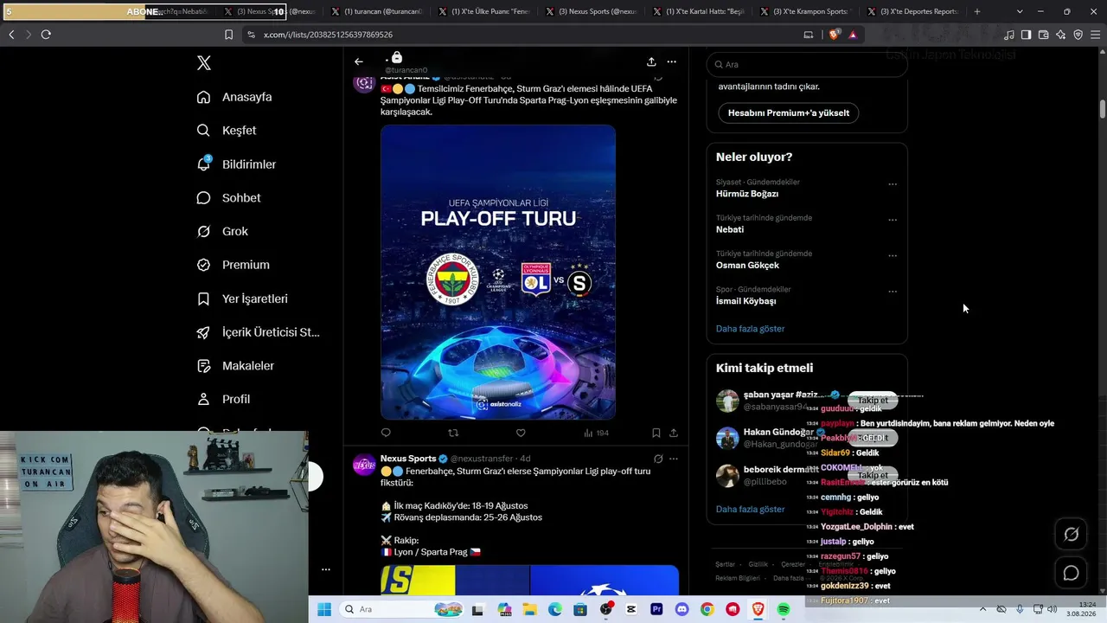Open Grok from the sidebar

click(x=222, y=232)
